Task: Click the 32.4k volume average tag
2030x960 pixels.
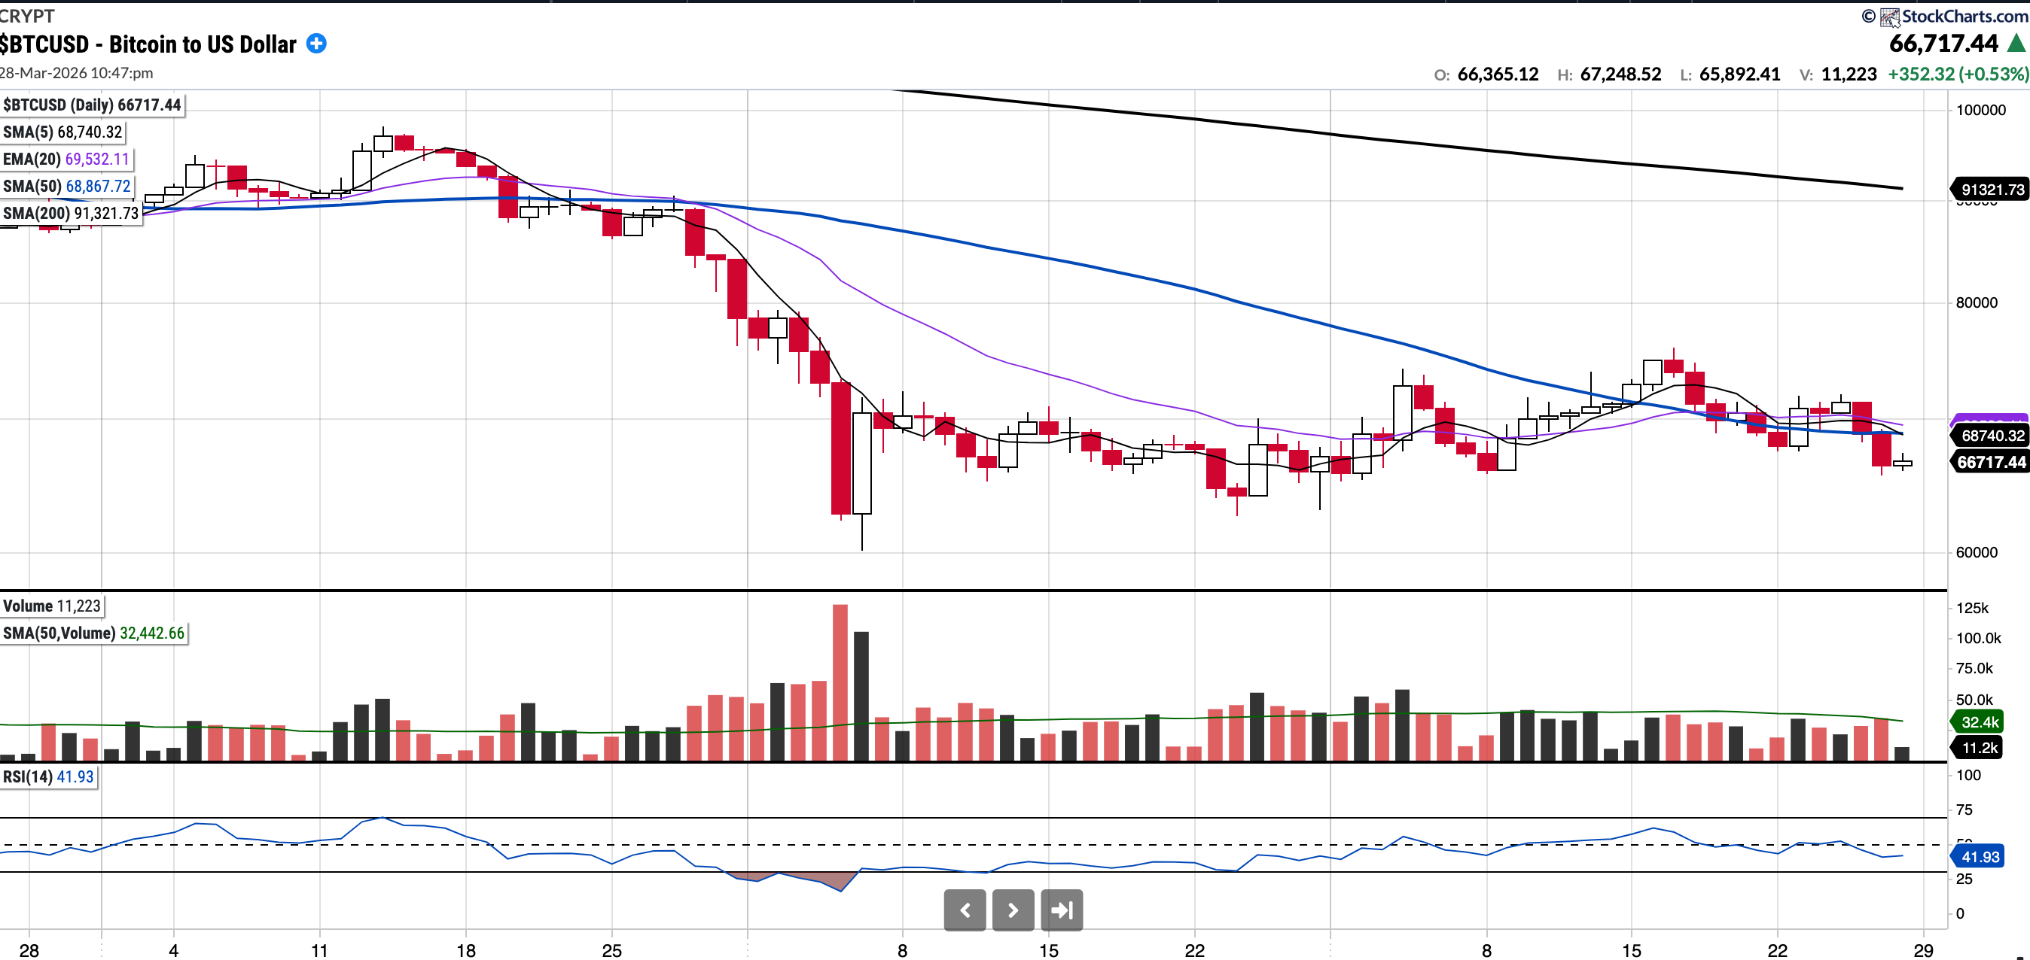Action: [1979, 722]
